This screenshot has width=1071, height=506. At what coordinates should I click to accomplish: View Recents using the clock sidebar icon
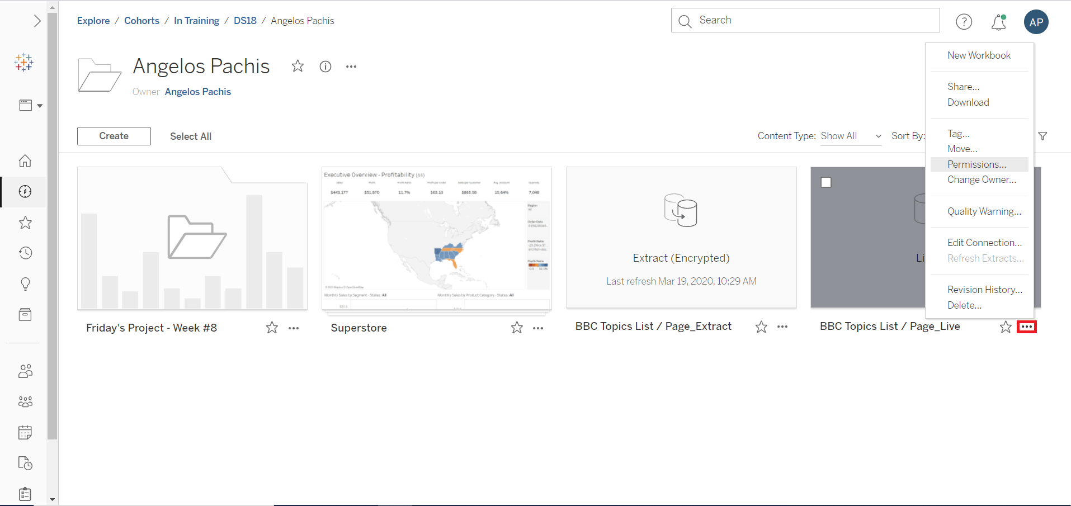25,253
